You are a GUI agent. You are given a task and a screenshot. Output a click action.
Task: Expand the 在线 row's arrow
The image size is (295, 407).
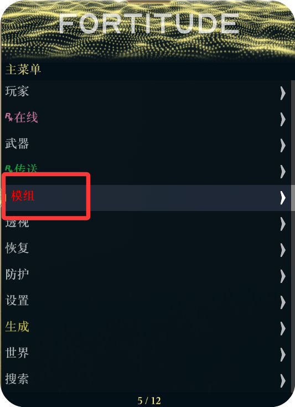click(283, 120)
